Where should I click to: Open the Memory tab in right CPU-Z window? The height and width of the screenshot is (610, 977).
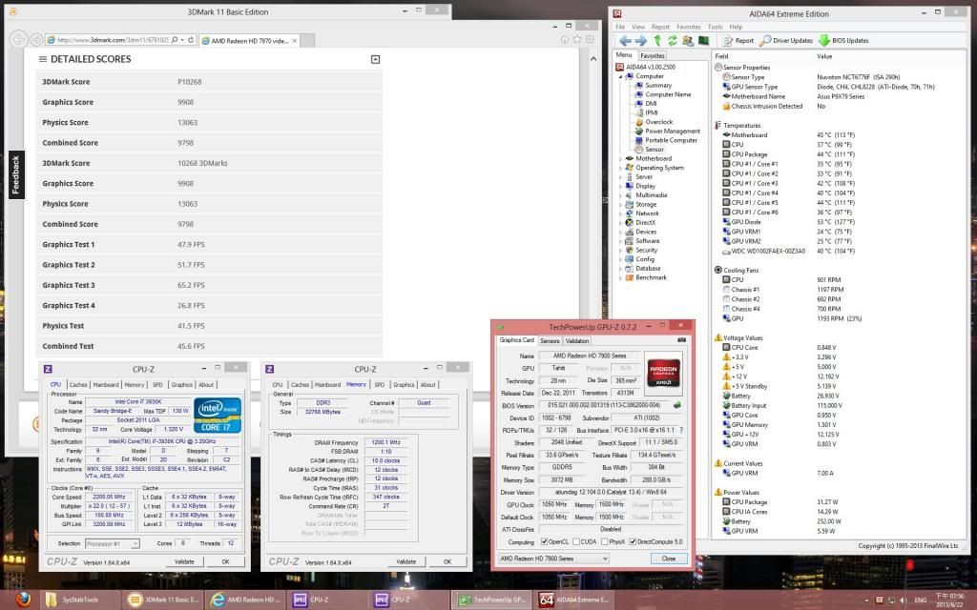point(356,385)
